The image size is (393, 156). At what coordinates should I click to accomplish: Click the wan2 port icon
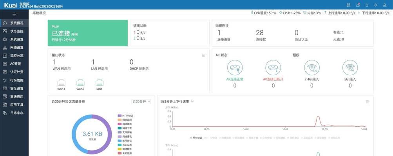pyautogui.click(x=80, y=83)
